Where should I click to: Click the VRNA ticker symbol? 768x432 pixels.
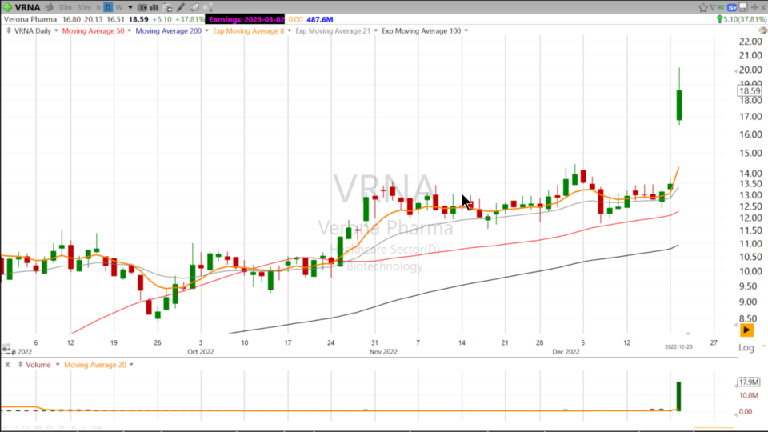pos(27,7)
